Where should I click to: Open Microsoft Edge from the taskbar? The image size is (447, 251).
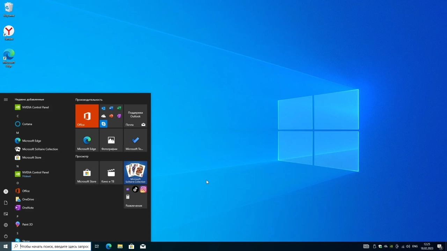pyautogui.click(x=109, y=246)
